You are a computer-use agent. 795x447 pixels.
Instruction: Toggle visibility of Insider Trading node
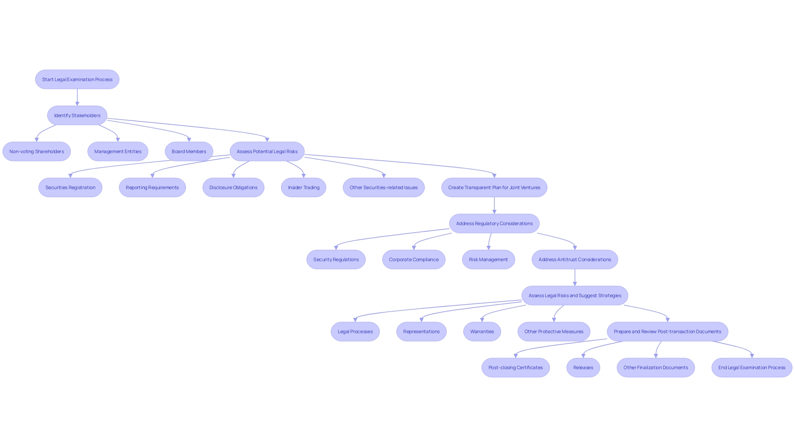(304, 187)
